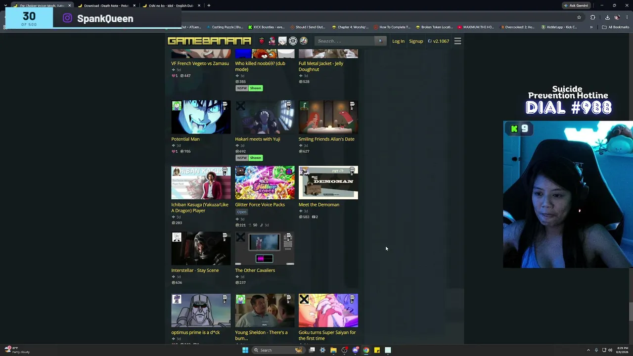Open File Explorer from the taskbar
633x356 pixels.
[x=333, y=350]
